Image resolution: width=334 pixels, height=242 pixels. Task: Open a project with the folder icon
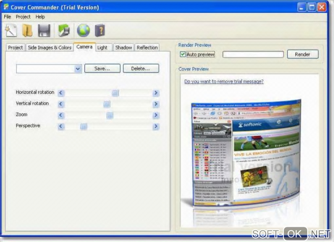point(27,31)
